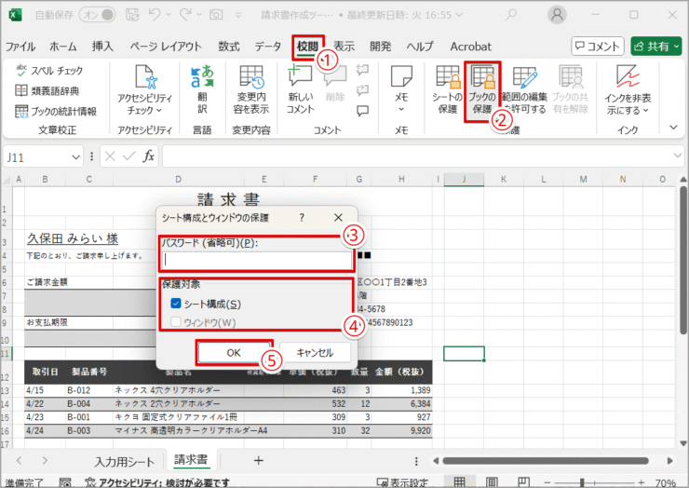
Task: Click Cancel (キャンセル) in the dialog
Action: [x=315, y=353]
